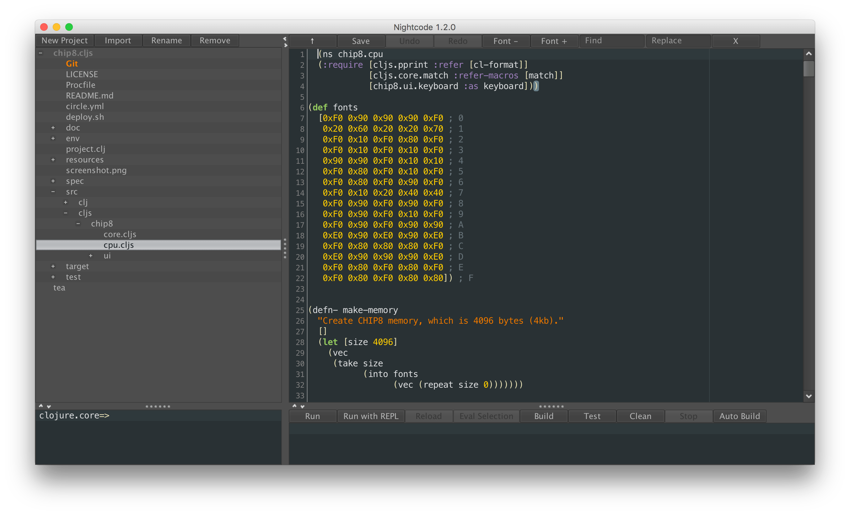Click the build pane collapse arrows
850x515 pixels.
click(299, 406)
